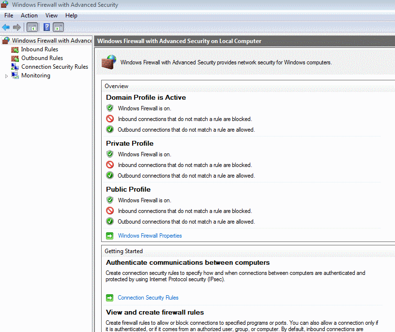Click the green check beside Domain firewall status
The height and width of the screenshot is (332, 395).
tap(109, 107)
